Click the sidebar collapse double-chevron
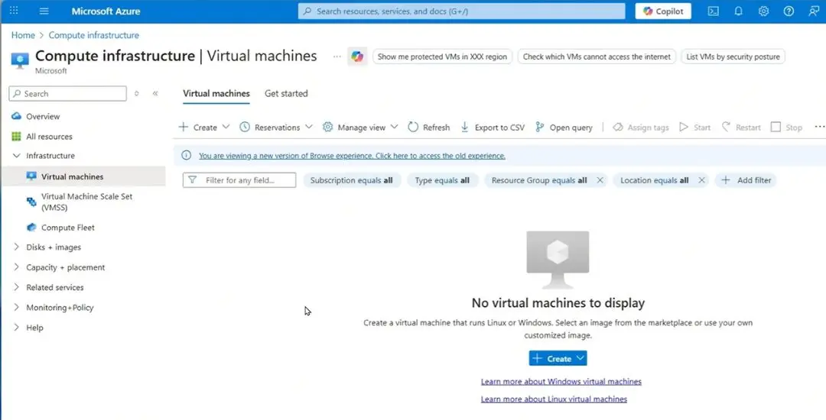Image resolution: width=826 pixels, height=420 pixels. click(155, 94)
